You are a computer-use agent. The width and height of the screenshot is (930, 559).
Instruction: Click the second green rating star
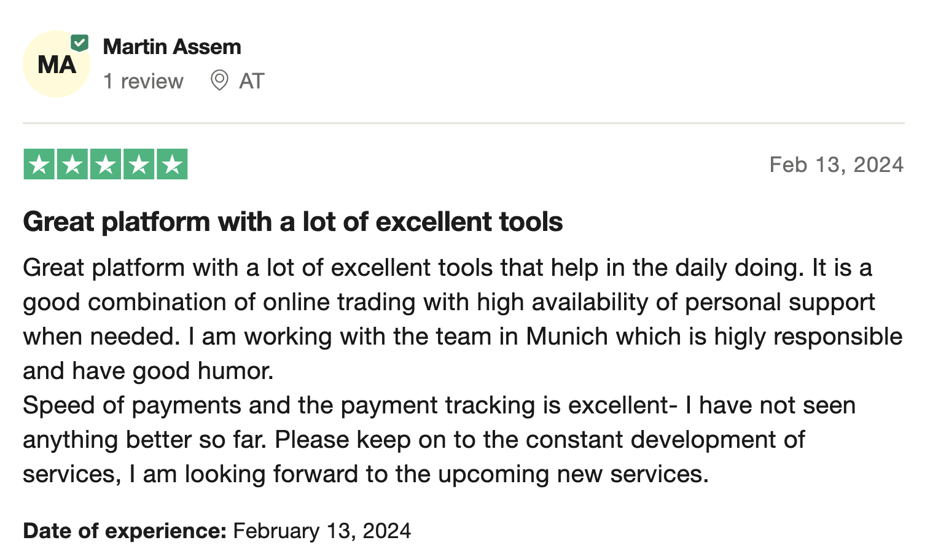(x=72, y=165)
